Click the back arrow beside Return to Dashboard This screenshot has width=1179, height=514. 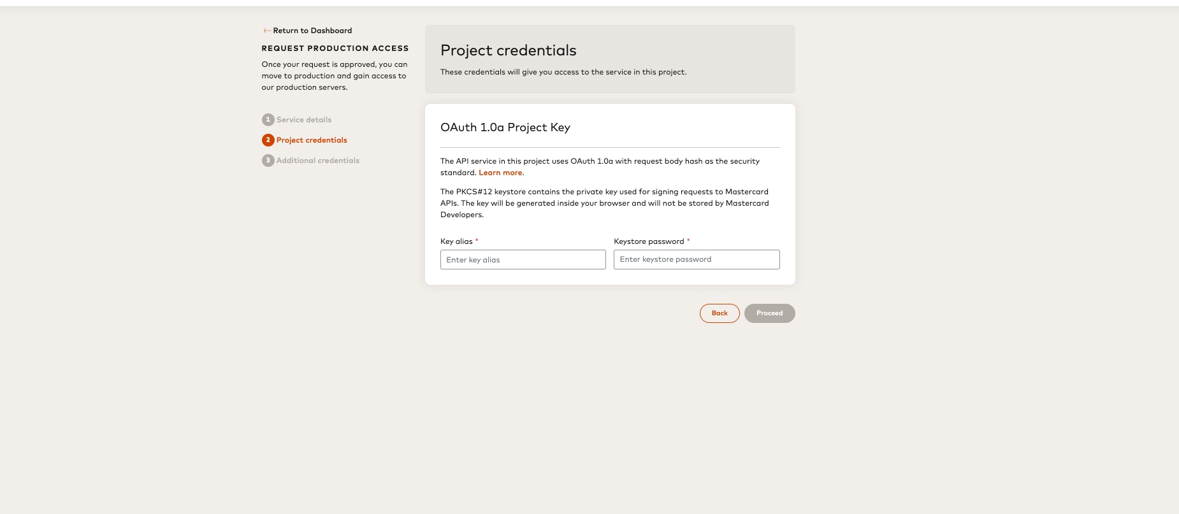pos(266,31)
